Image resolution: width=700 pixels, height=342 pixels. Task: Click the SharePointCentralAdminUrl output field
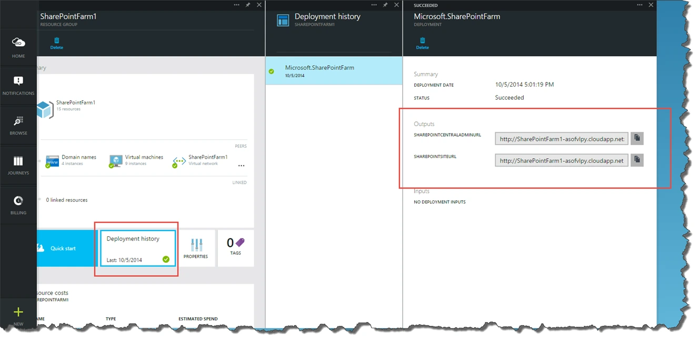[x=562, y=139]
